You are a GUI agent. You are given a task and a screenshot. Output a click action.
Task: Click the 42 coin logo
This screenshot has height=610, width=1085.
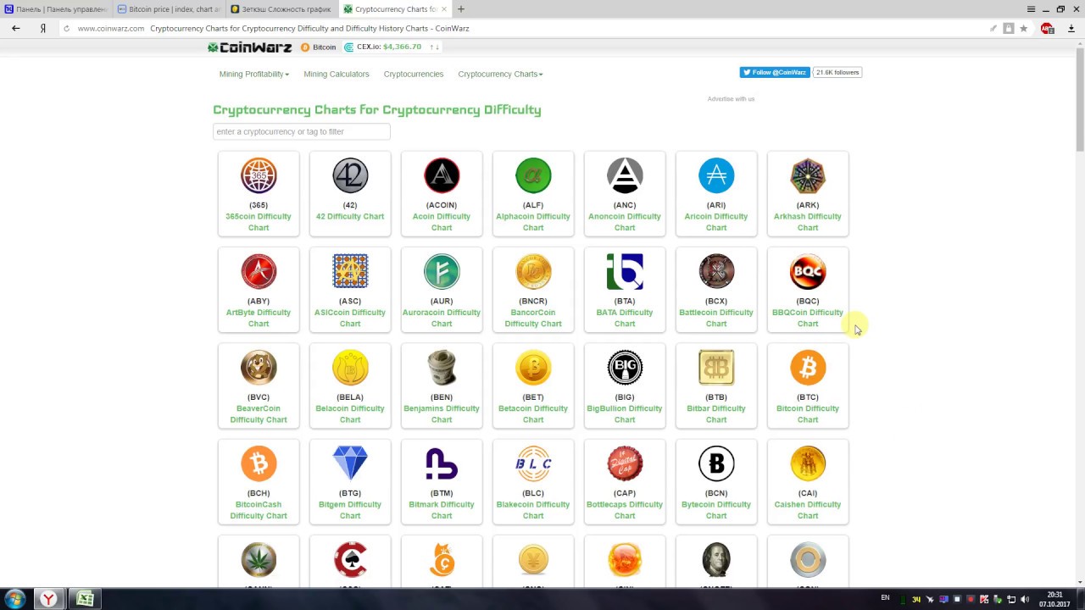350,176
